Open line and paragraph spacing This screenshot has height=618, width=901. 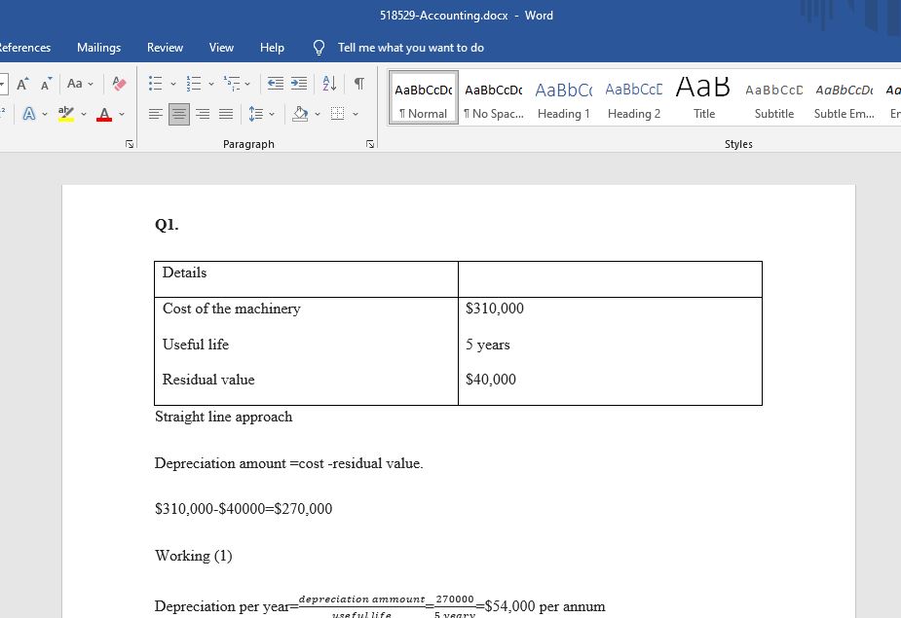(x=256, y=114)
